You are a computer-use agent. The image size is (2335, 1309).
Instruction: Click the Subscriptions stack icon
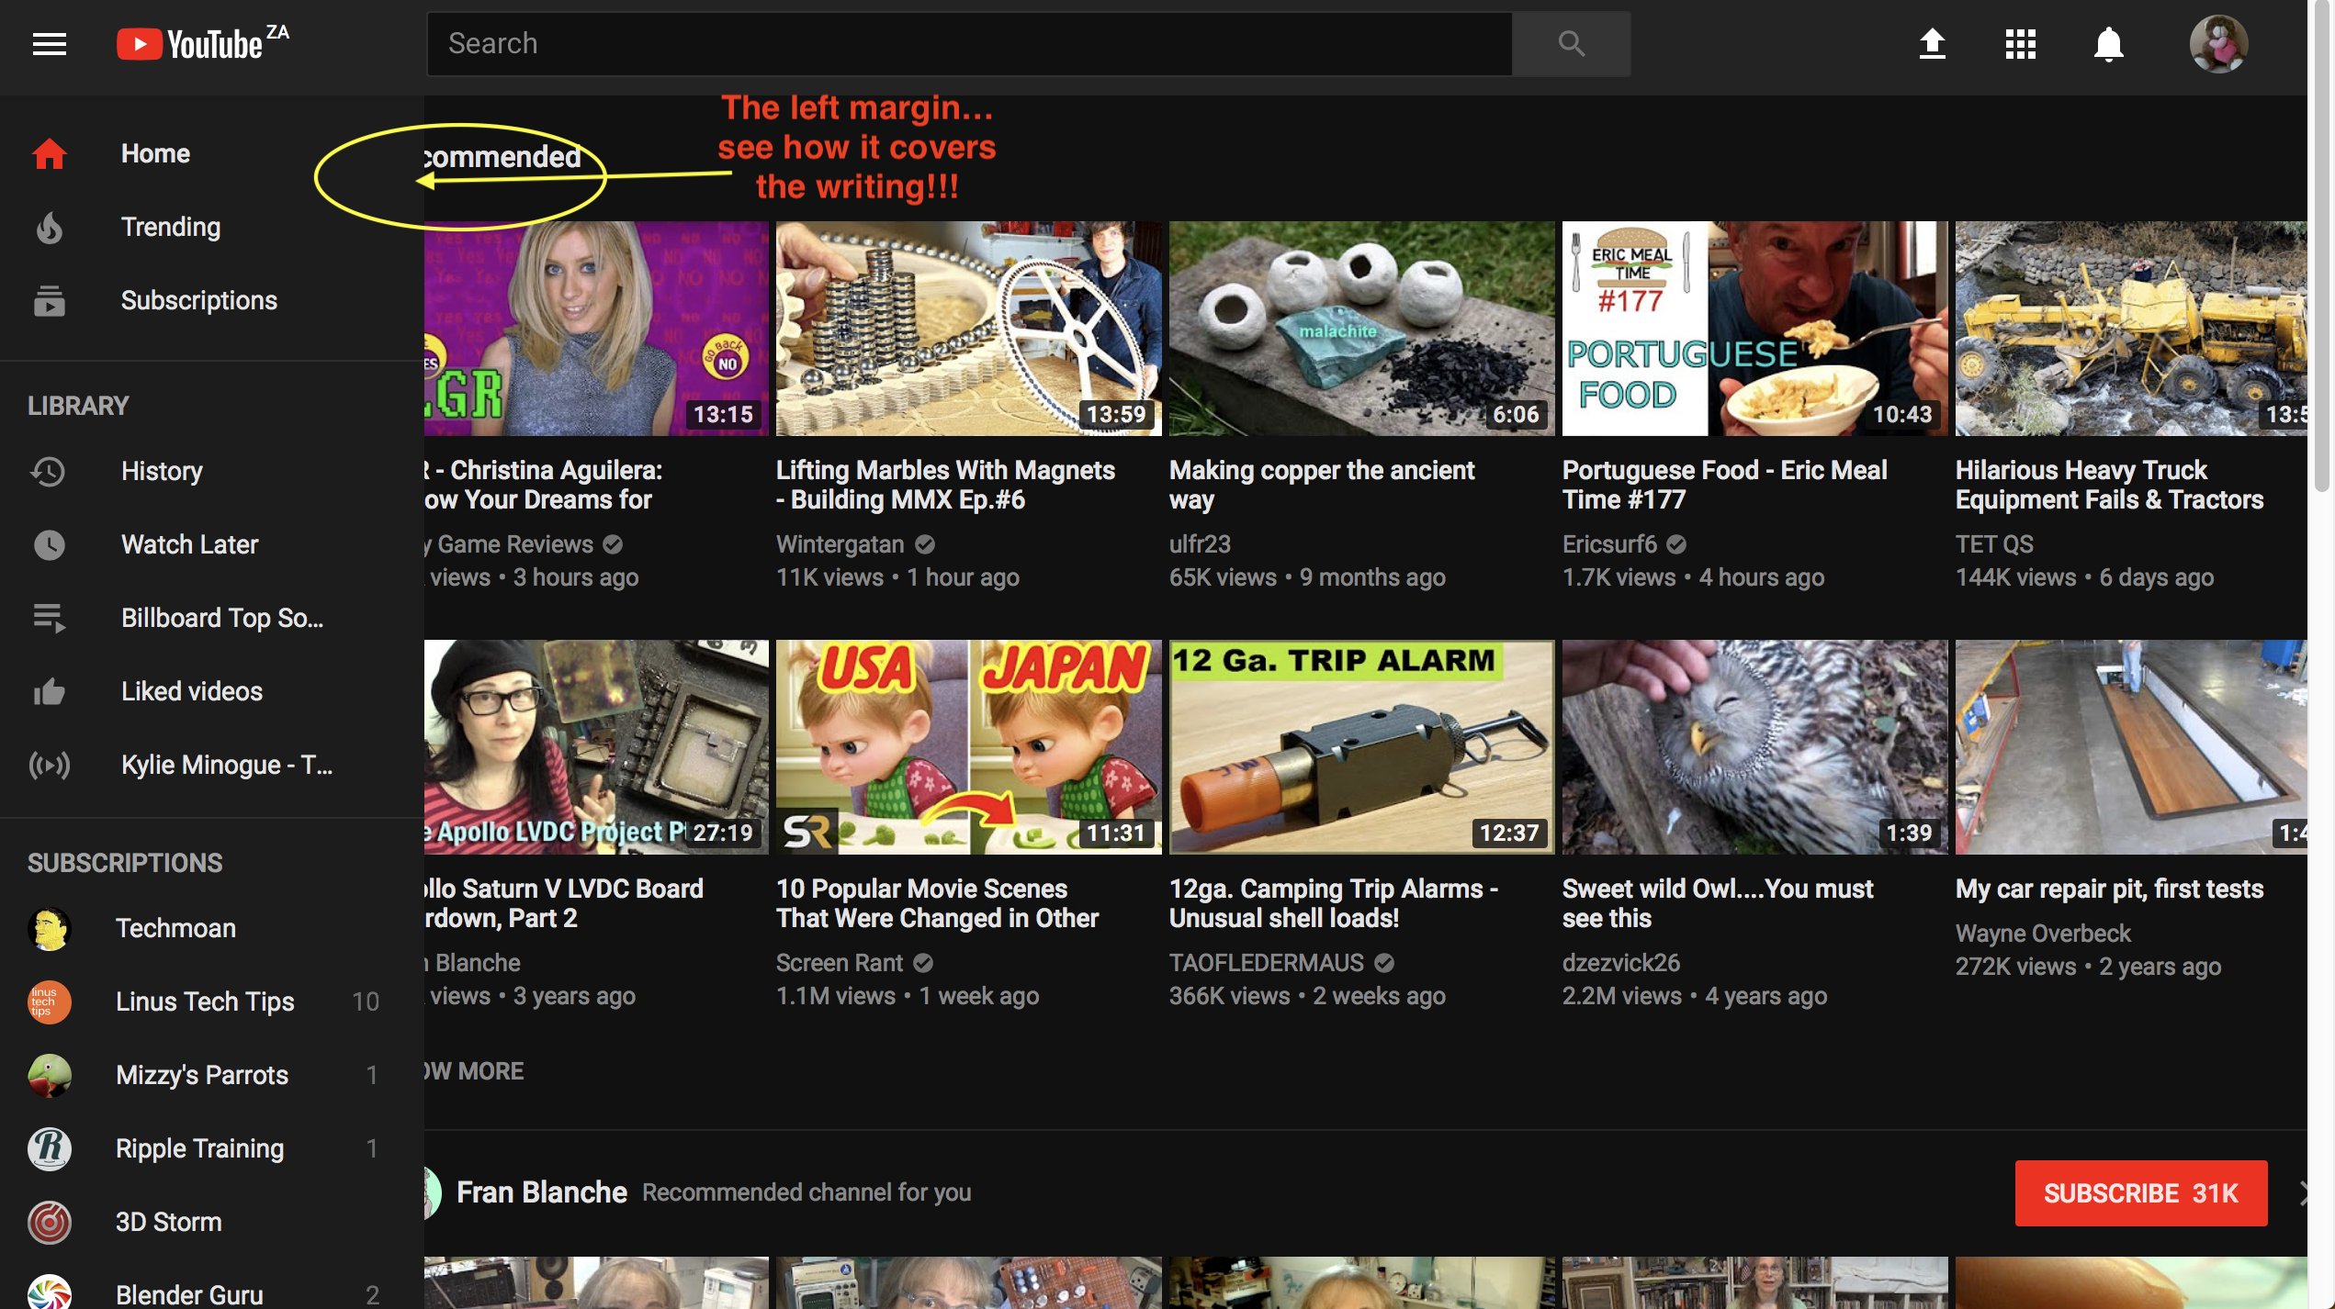click(x=50, y=300)
